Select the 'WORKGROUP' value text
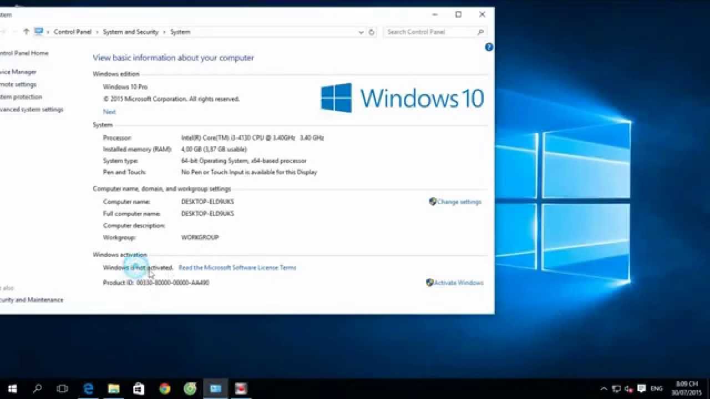 pyautogui.click(x=200, y=238)
